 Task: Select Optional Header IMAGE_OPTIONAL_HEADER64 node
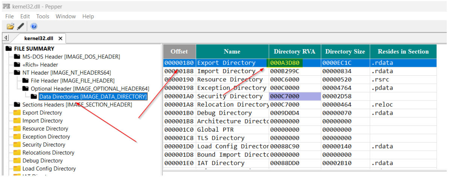click(90, 88)
